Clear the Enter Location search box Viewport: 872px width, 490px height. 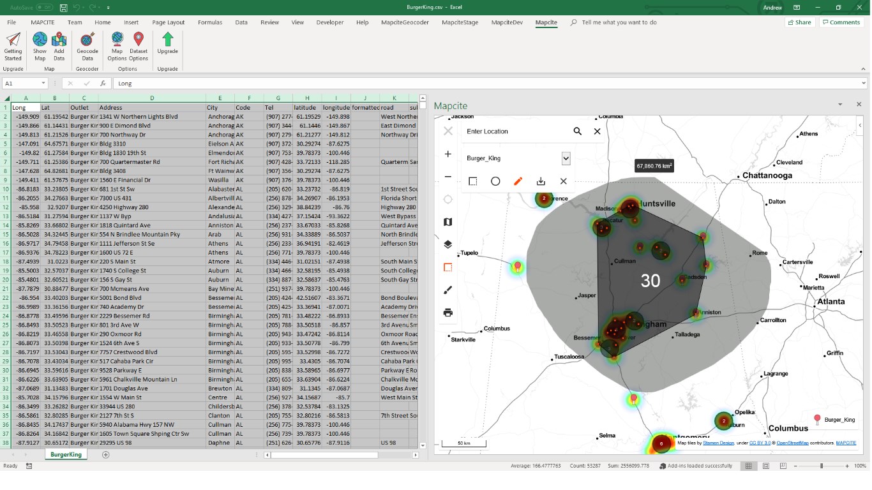tap(597, 131)
